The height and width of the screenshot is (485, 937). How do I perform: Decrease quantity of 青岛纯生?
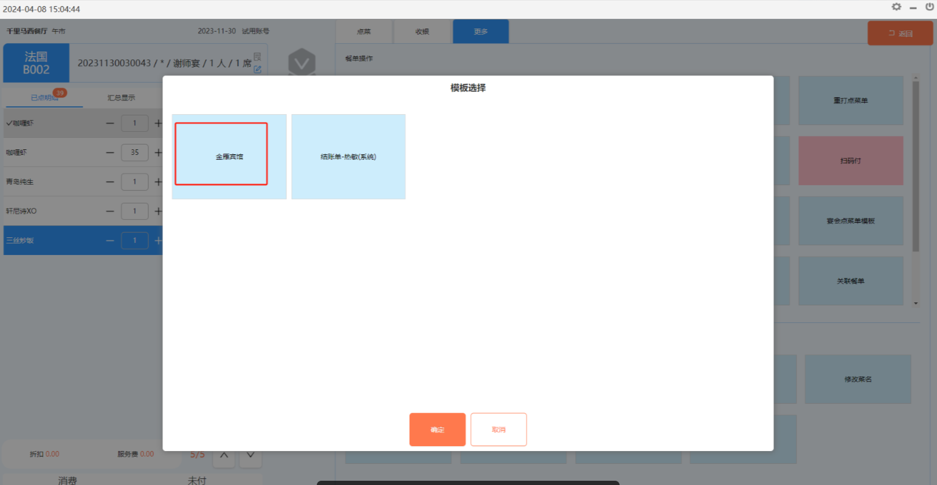pos(110,181)
